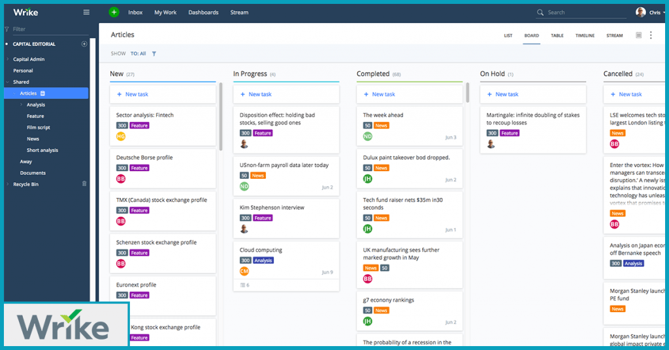Click BB avatar on LSE welcomes tech card
The width and height of the screenshot is (669, 350).
614,144
